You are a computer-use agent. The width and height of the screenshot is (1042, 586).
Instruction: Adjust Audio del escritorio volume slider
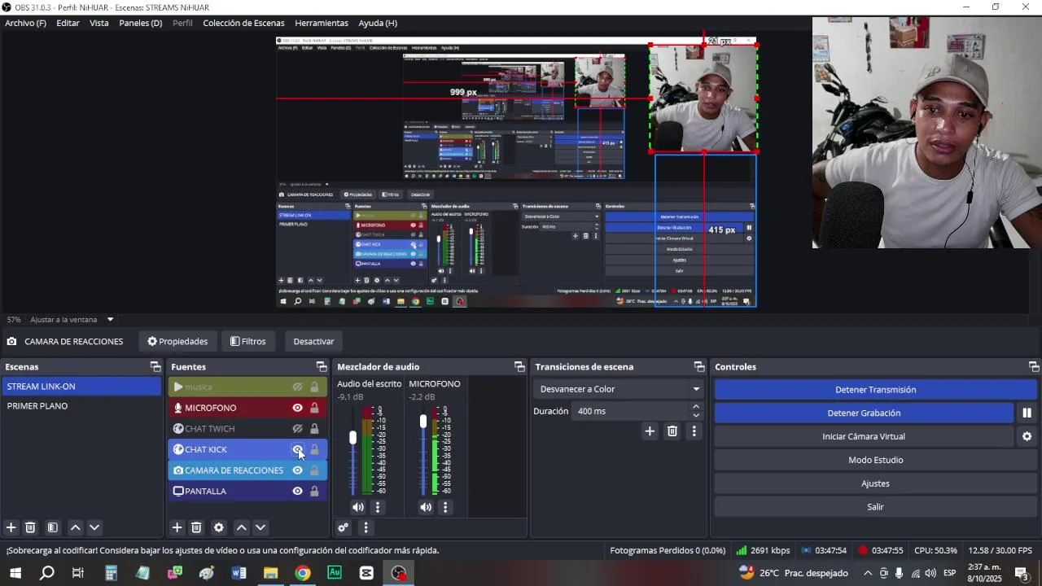pyautogui.click(x=352, y=438)
